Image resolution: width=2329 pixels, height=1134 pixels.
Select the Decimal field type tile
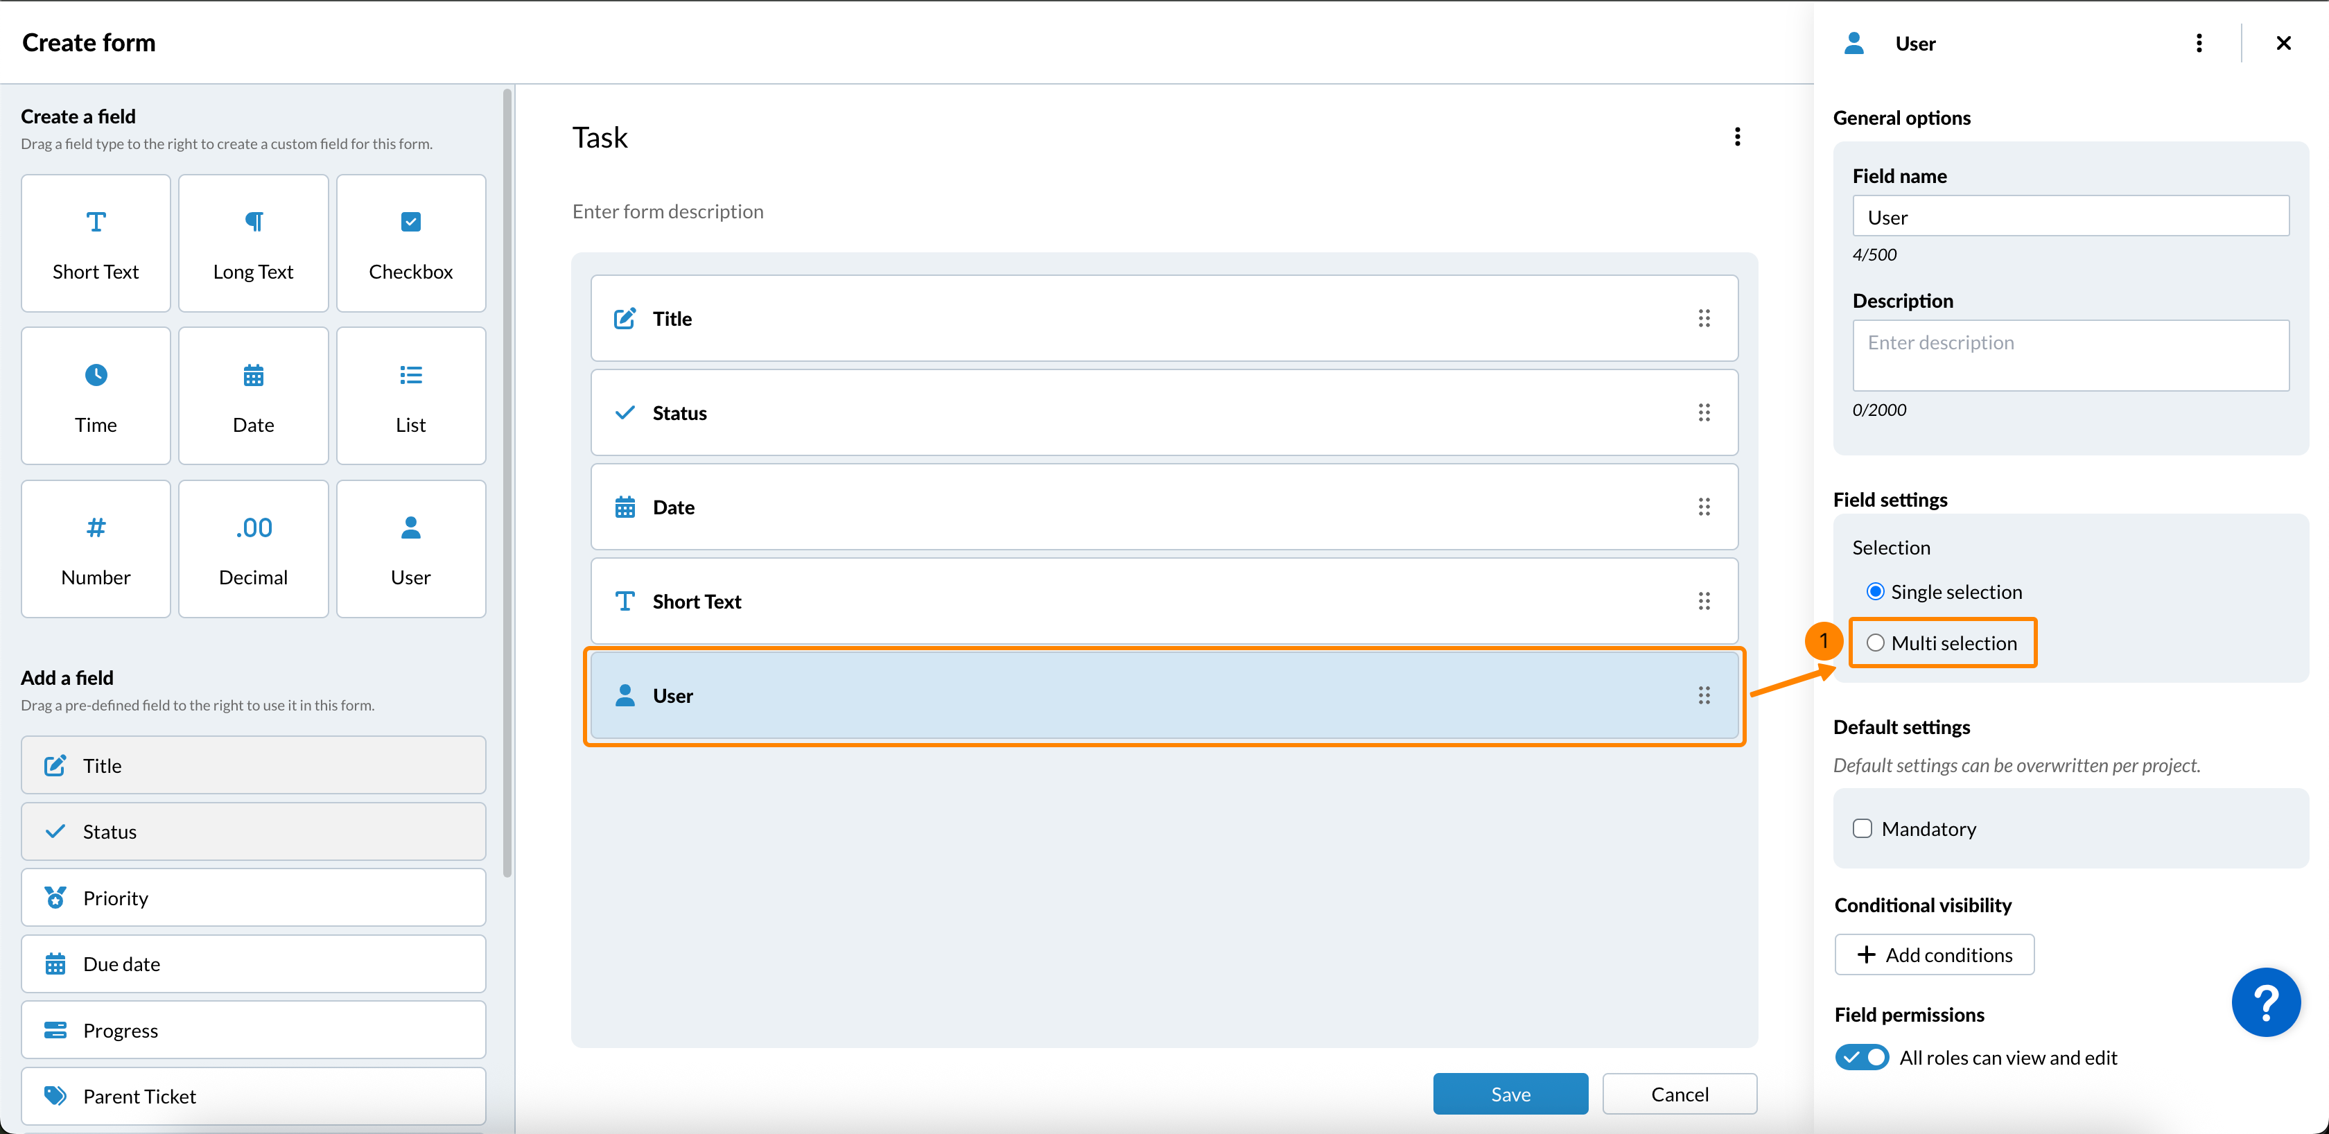[253, 549]
